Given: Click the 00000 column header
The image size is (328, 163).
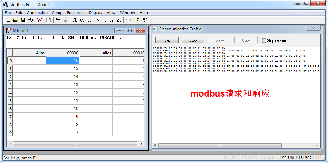Looking at the screenshot, I should pos(63,53).
